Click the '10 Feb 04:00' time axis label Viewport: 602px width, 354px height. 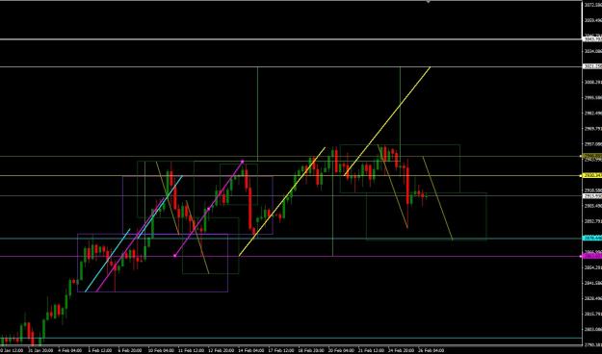[161, 350]
